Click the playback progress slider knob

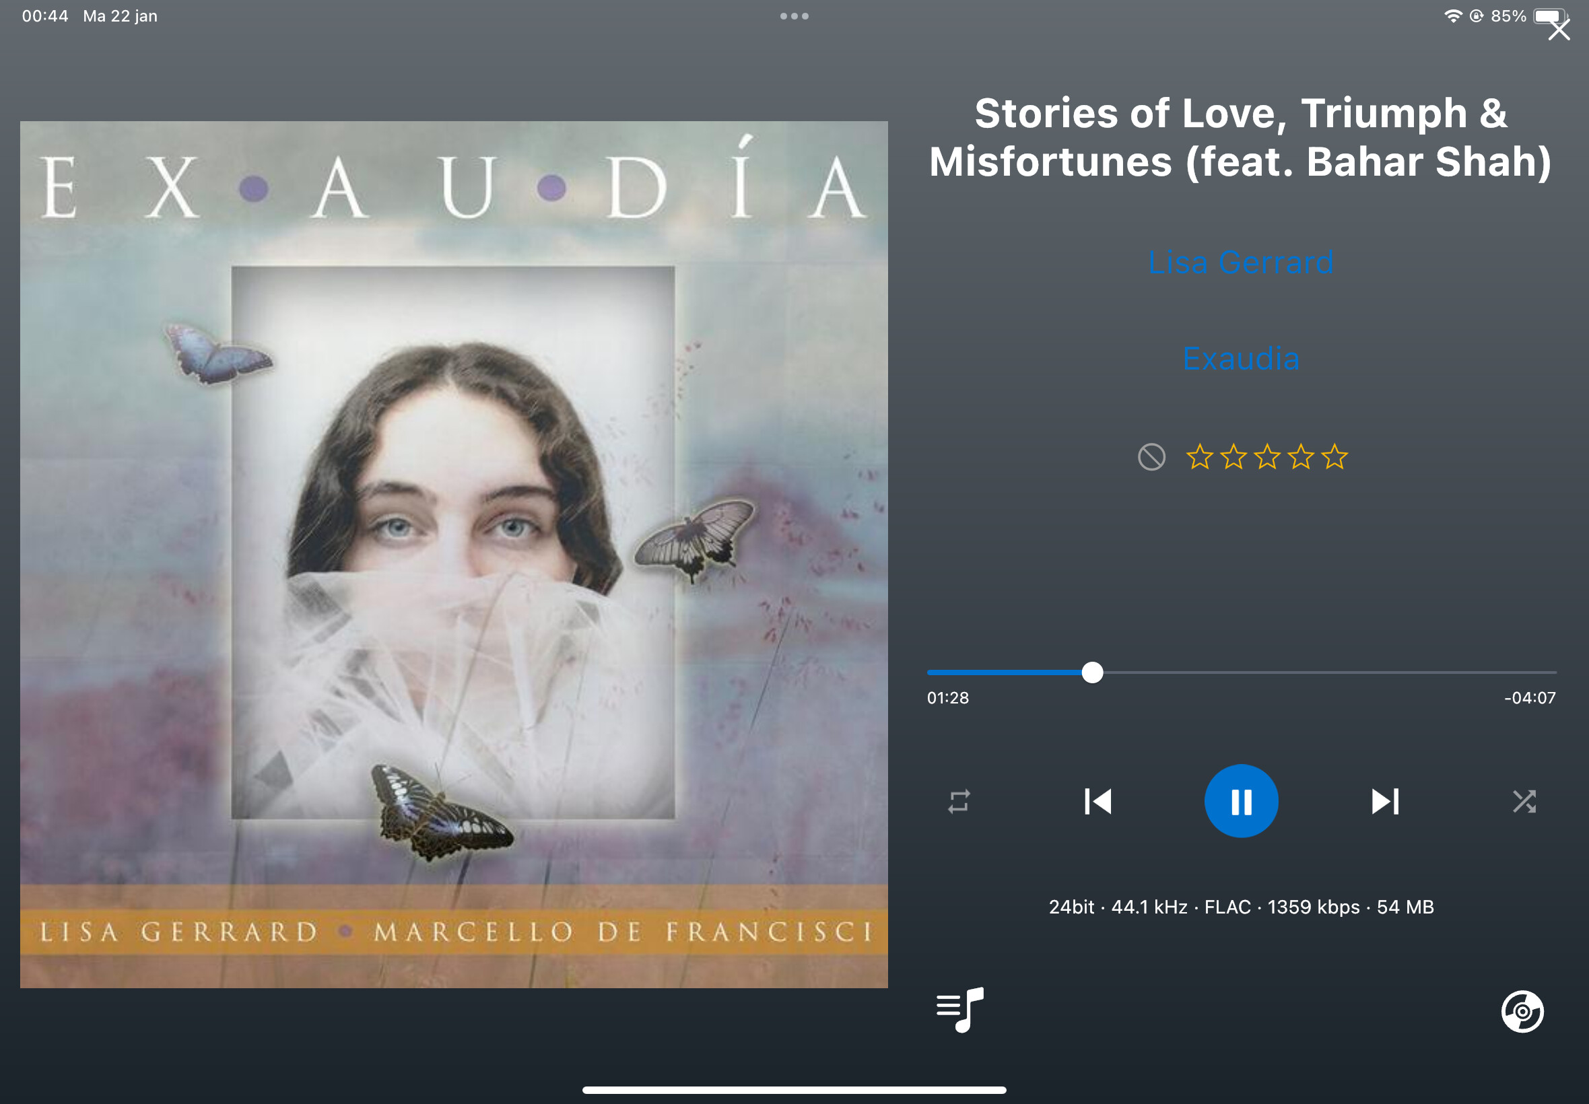[1092, 672]
